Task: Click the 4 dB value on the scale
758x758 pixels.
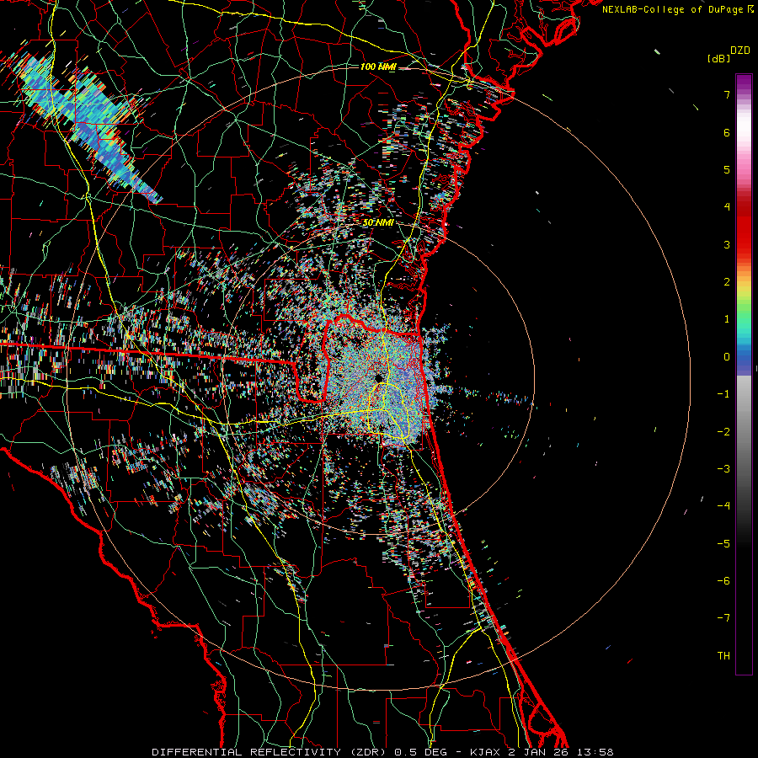Action: coord(727,207)
